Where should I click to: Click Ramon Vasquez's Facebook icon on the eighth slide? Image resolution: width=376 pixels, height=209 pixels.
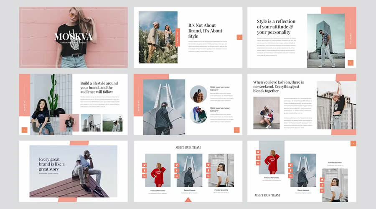pos(176,171)
